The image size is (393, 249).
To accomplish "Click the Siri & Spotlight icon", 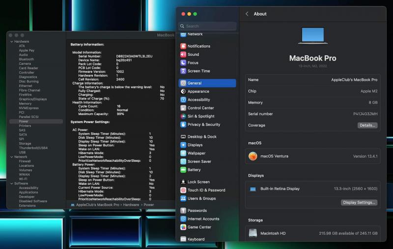I will (x=183, y=116).
